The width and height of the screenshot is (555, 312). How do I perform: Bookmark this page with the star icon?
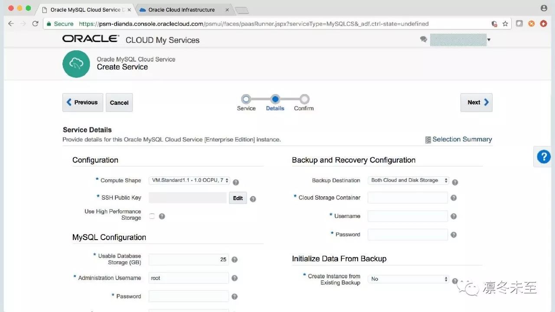[x=505, y=24]
